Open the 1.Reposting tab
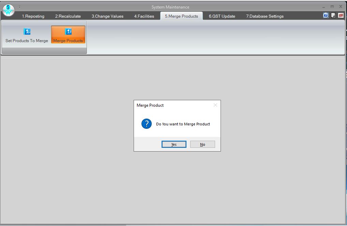347x226 pixels. [33, 16]
